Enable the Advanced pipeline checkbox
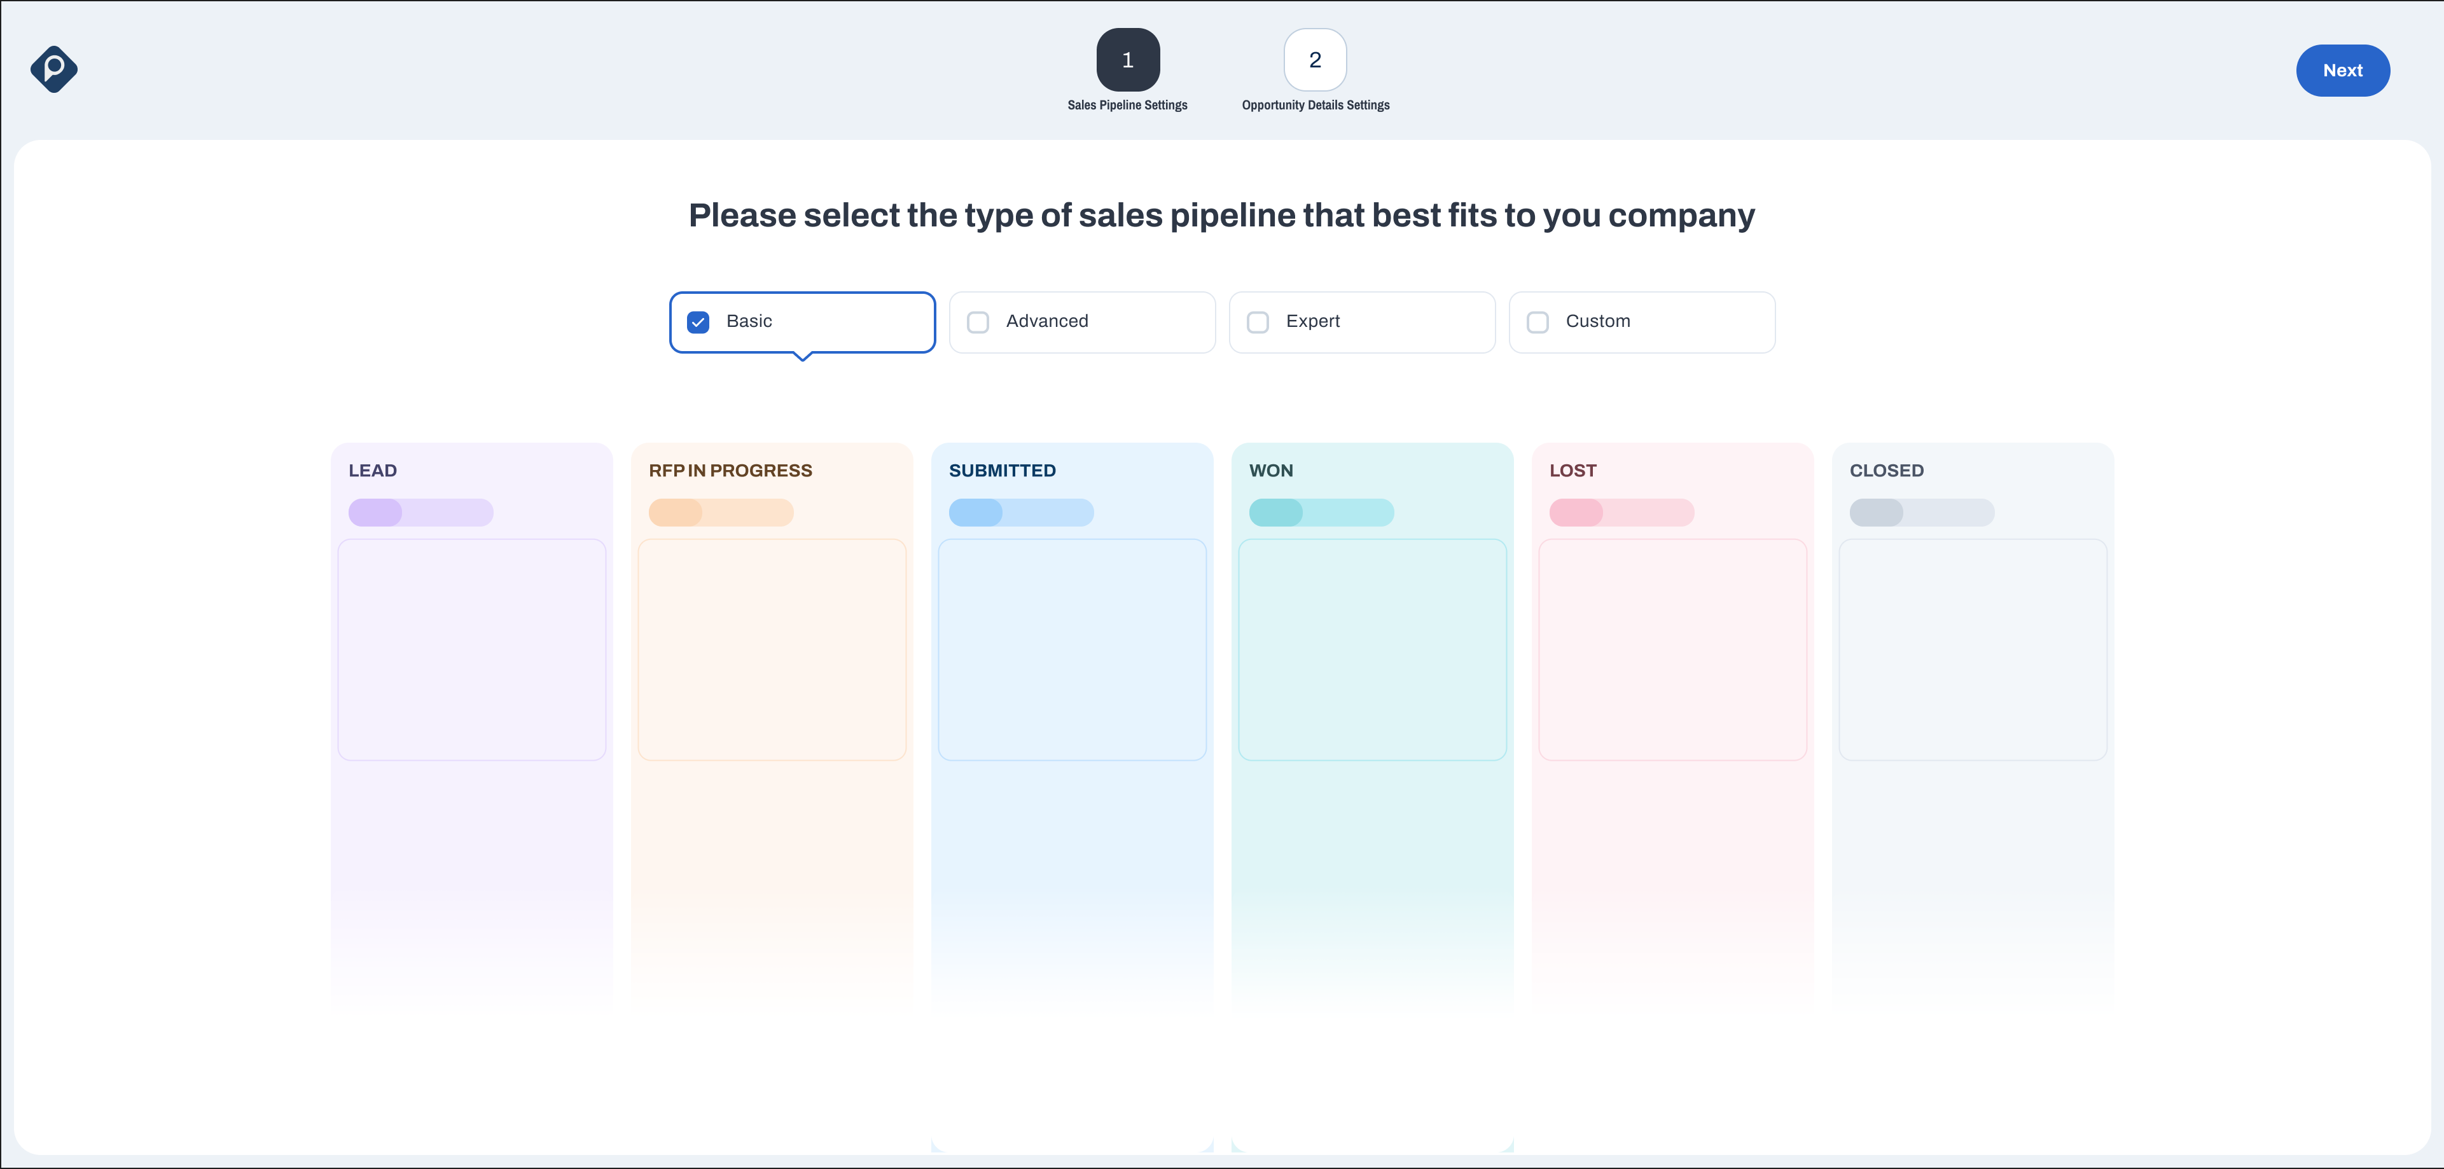This screenshot has width=2444, height=1169. coord(978,322)
